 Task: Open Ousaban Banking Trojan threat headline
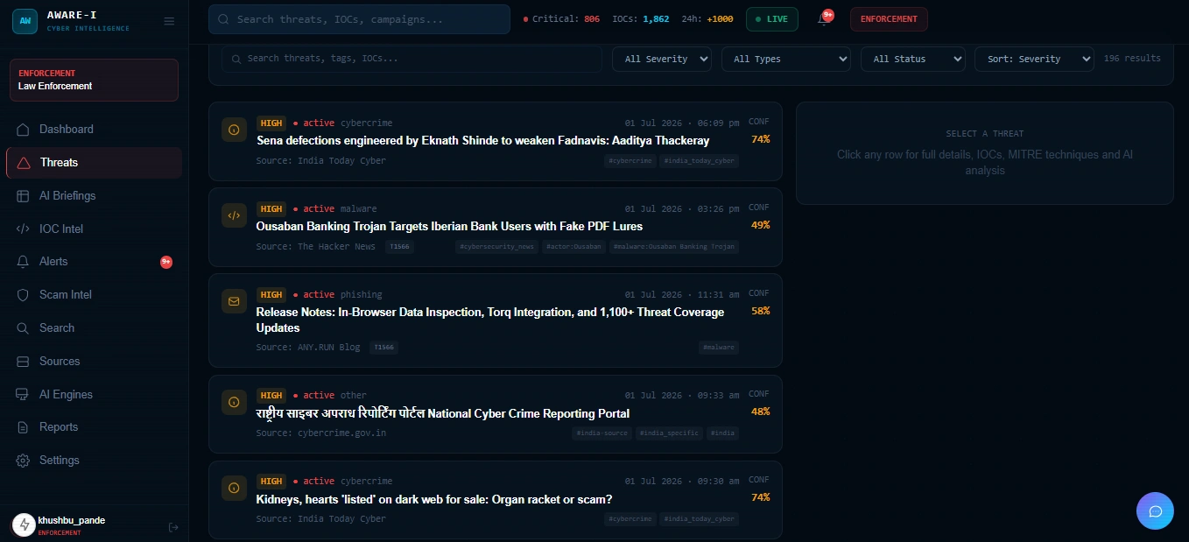tap(449, 226)
